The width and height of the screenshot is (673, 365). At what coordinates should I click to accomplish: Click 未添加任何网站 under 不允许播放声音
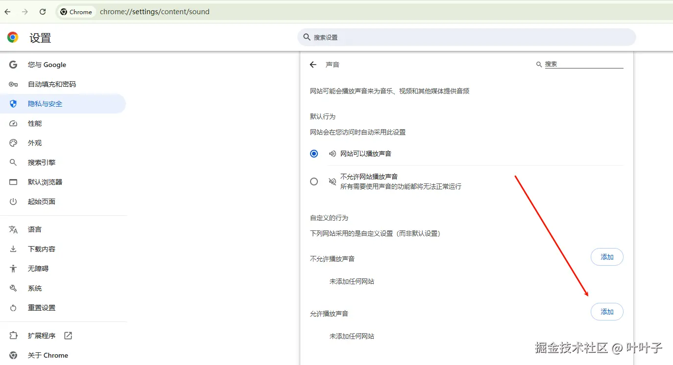point(352,281)
